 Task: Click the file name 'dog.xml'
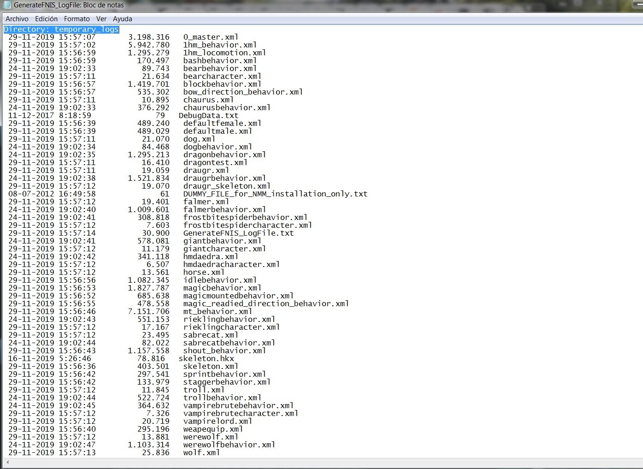[199, 139]
